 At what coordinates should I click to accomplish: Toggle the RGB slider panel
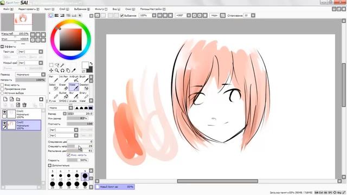coord(56,16)
